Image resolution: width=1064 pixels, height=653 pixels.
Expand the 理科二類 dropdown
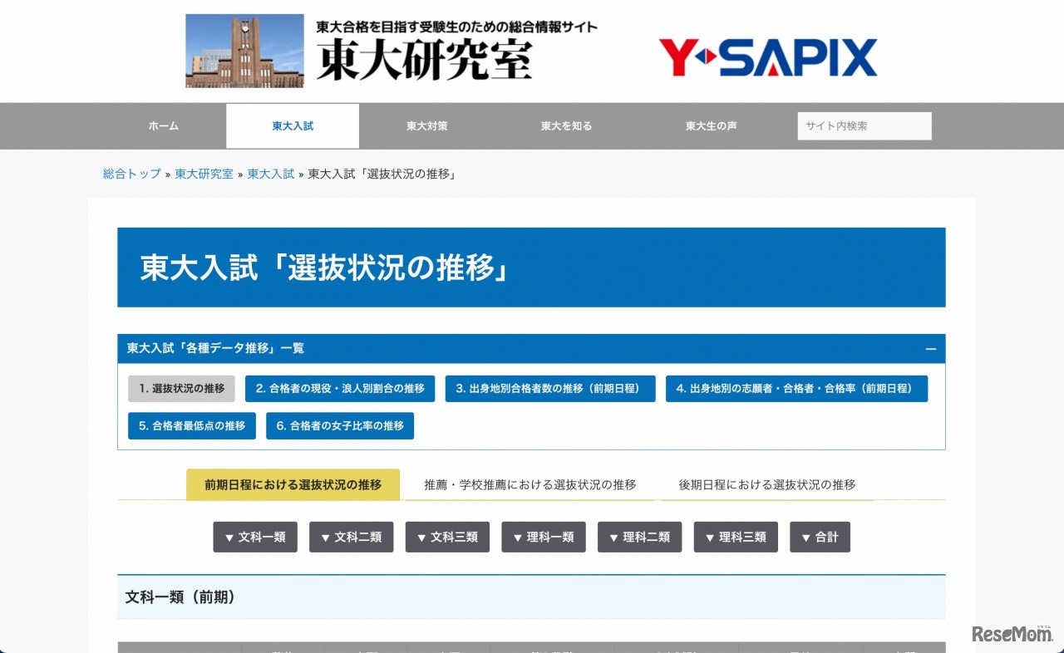[x=639, y=537]
